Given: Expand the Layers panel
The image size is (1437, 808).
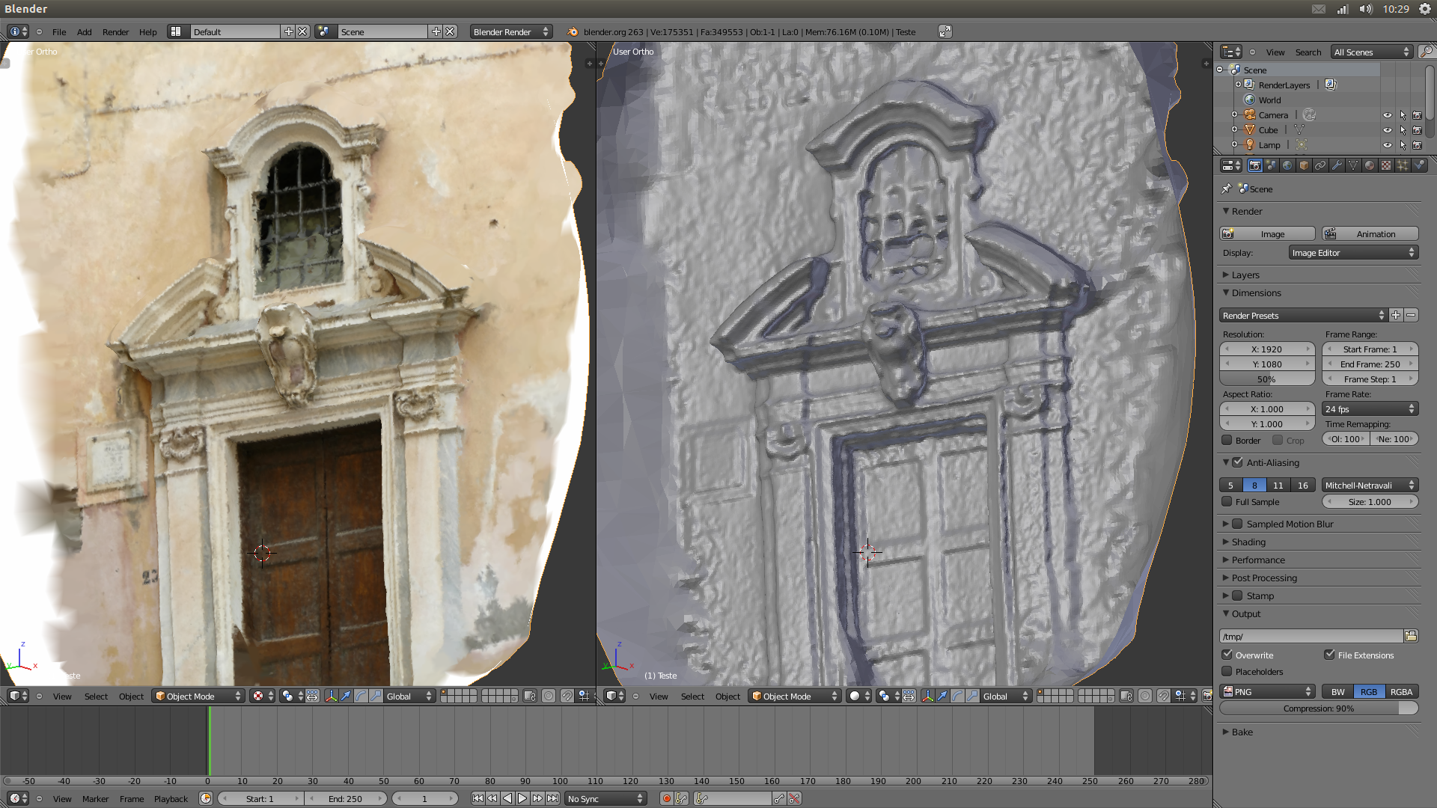Looking at the screenshot, I should point(1245,275).
